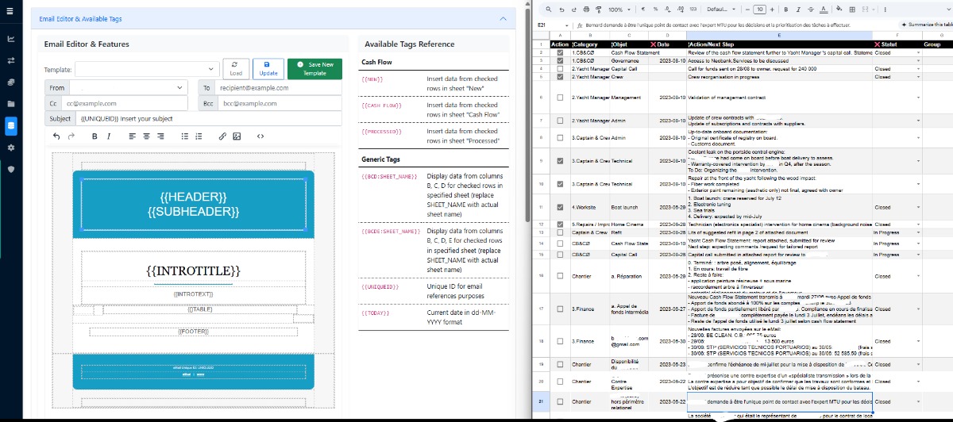Tick the Action checkbox in row 21
The height and width of the screenshot is (422, 953).
(x=560, y=402)
